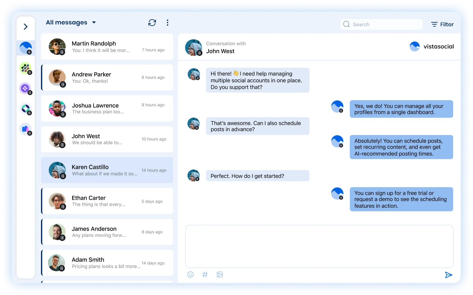Open the hashtag insertion icon

pos(205,274)
